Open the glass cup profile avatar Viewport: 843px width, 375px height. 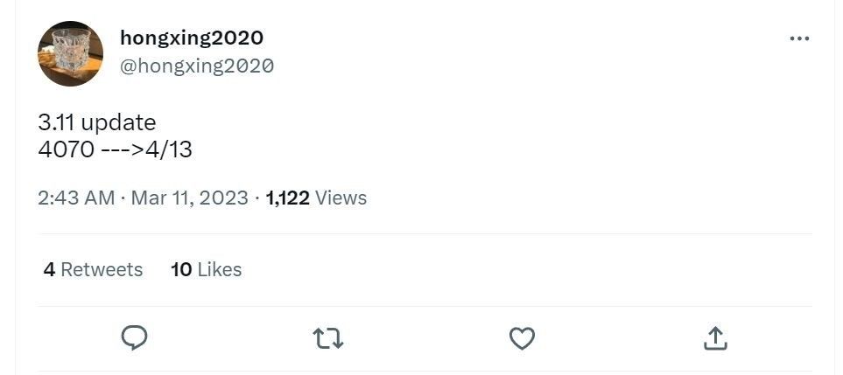point(70,53)
